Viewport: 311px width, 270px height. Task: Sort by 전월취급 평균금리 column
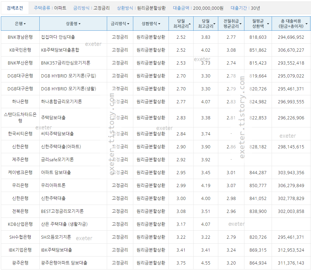pos(231,24)
